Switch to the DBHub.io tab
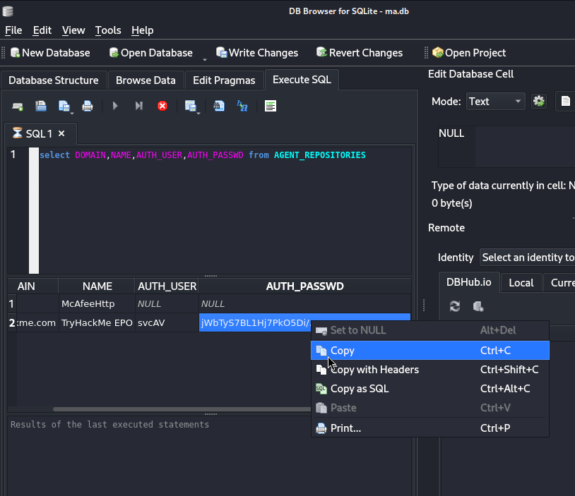This screenshot has width=575, height=496. coord(468,282)
